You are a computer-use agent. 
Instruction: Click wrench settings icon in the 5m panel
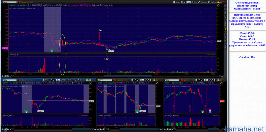pyautogui.click(x=54, y=80)
